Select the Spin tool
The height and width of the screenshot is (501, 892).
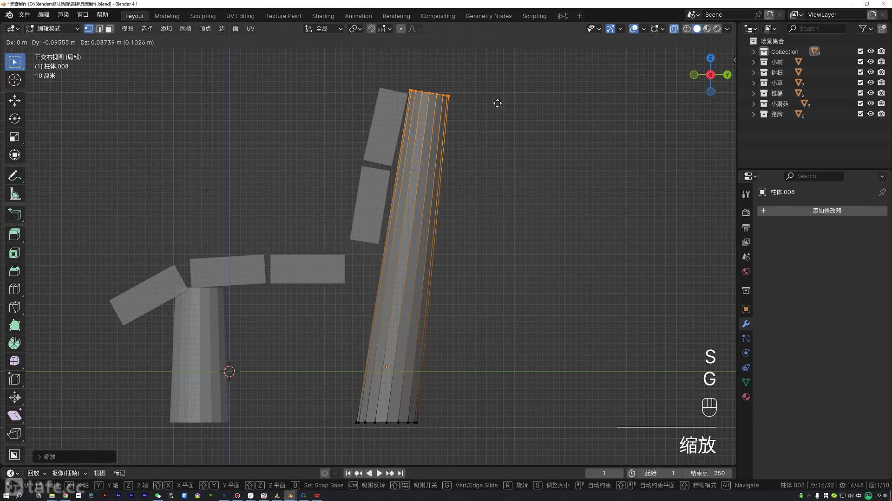[x=14, y=343]
